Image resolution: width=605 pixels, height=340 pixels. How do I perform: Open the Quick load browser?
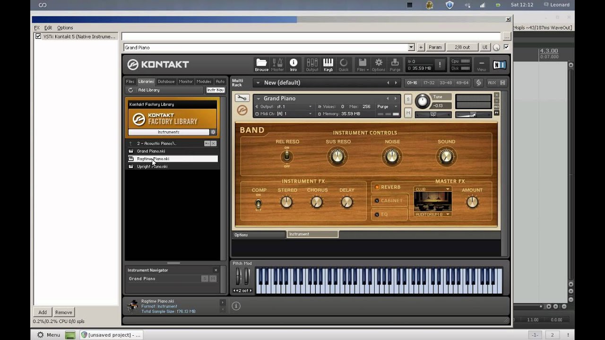click(344, 65)
